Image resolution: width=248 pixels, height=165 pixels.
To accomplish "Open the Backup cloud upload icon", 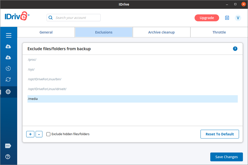I will click(x=8, y=46).
